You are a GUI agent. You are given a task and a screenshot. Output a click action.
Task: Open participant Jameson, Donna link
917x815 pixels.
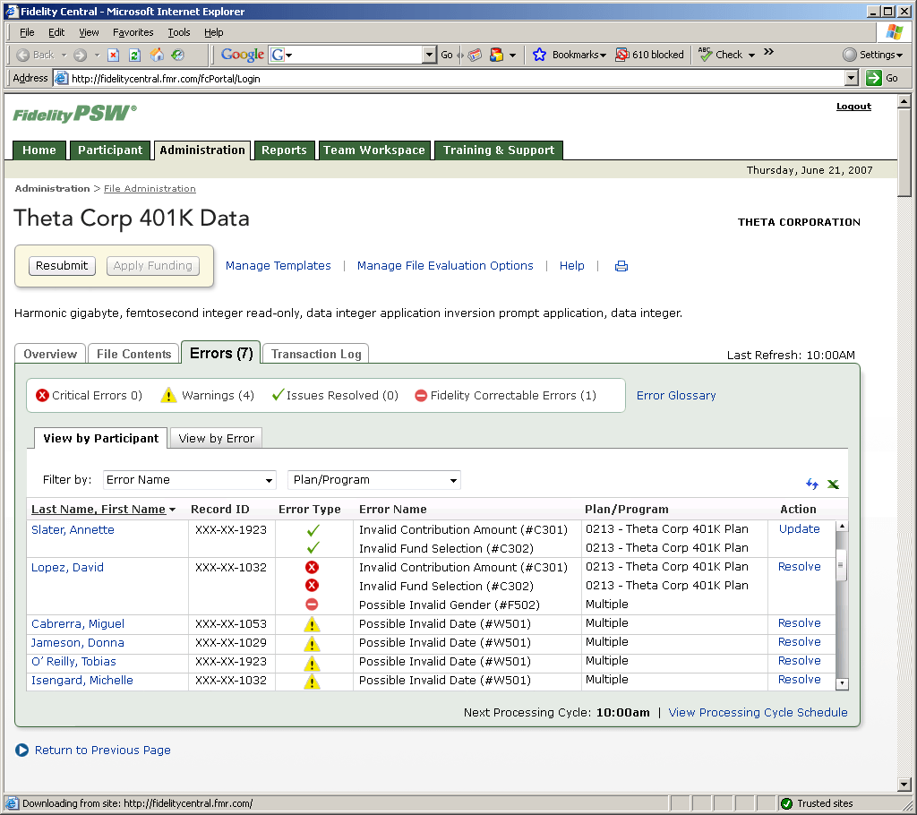coord(78,642)
